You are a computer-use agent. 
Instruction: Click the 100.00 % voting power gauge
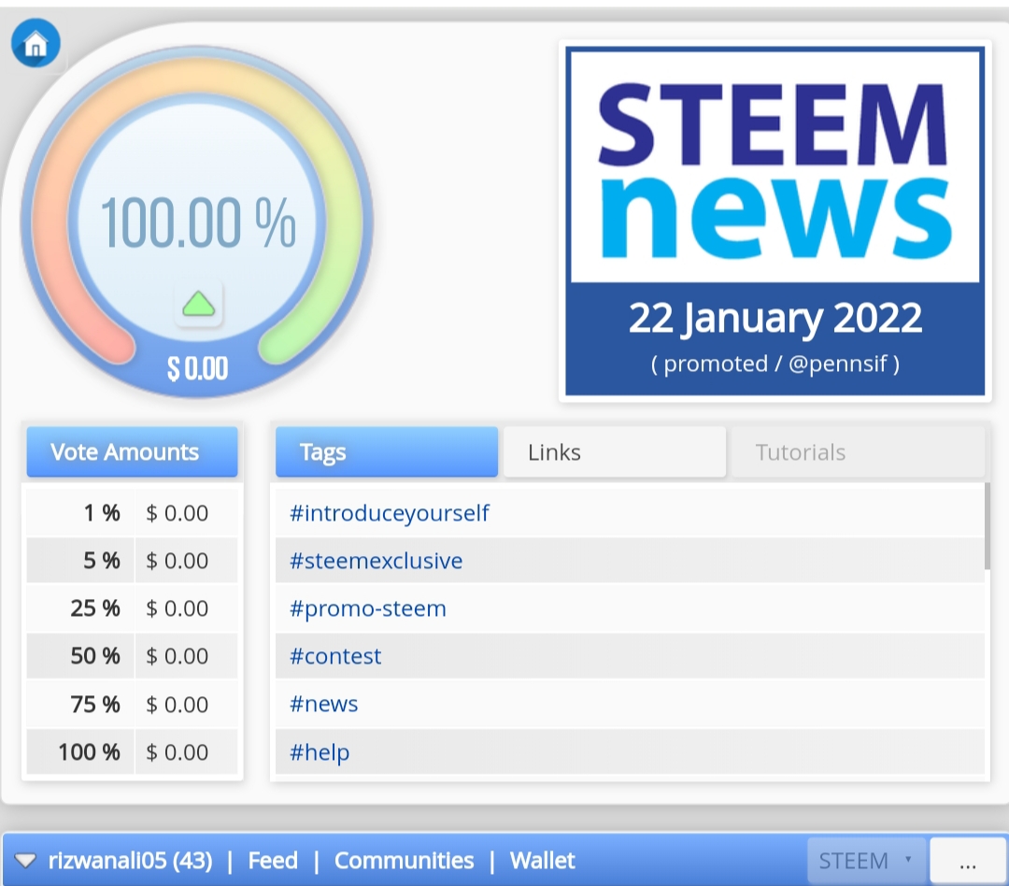point(197,221)
